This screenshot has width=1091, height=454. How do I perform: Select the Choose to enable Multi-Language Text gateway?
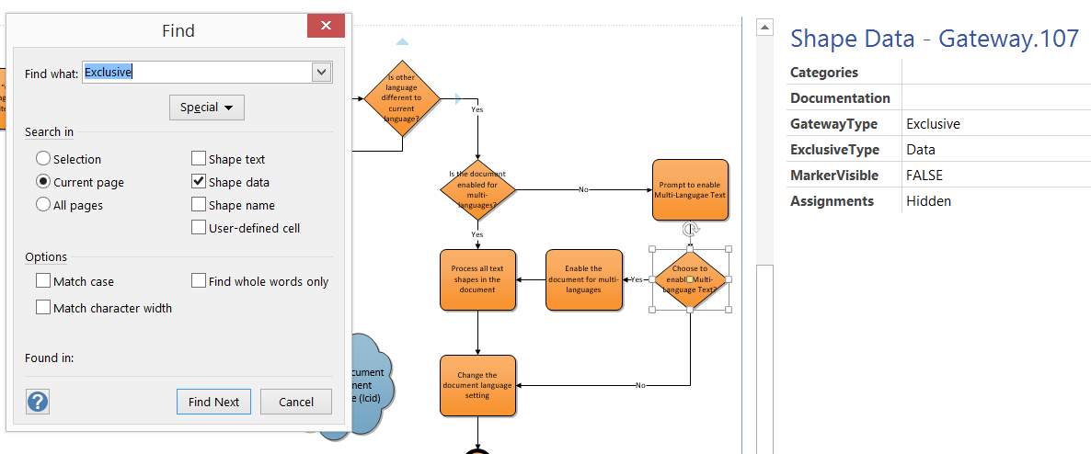pyautogui.click(x=690, y=279)
